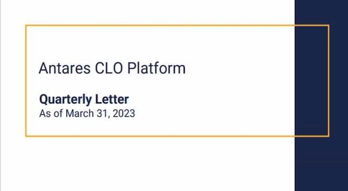Click the bold word "Quarterly"
This screenshot has height=191, width=348.
tap(65, 100)
